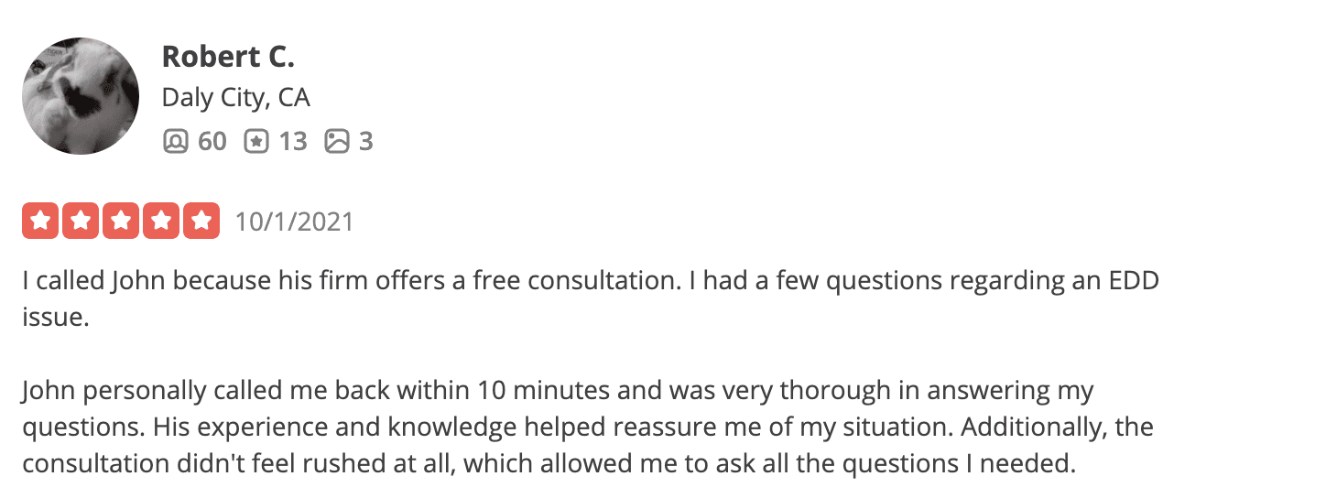This screenshot has width=1326, height=498.
Task: Open Robert C.'s profile photo
Action: pos(81,96)
